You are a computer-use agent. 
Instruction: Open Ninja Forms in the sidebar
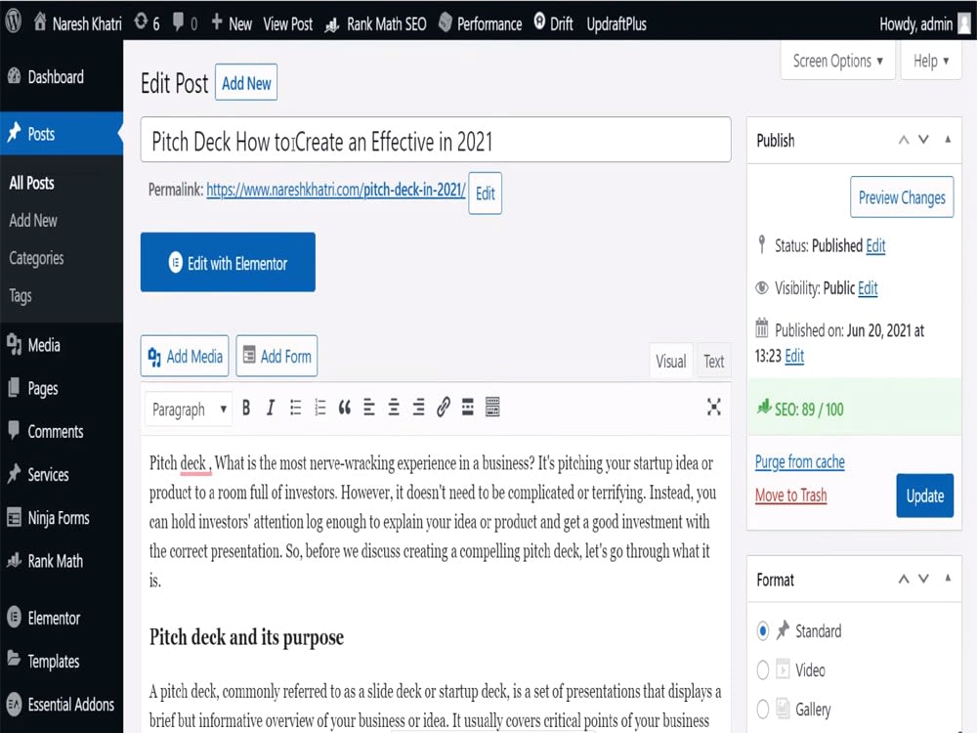[x=61, y=518]
